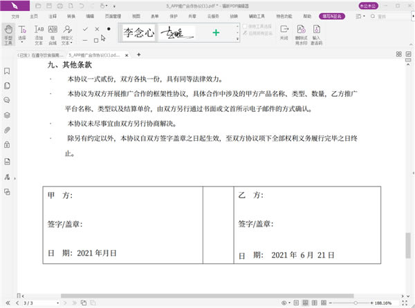The image size is (415, 308).
Task: Choose the Add Text (添加文本) tool
Action: pos(39,35)
